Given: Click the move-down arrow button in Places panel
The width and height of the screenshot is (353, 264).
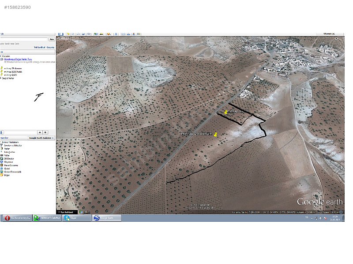Looking at the screenshot, I should 45,132.
